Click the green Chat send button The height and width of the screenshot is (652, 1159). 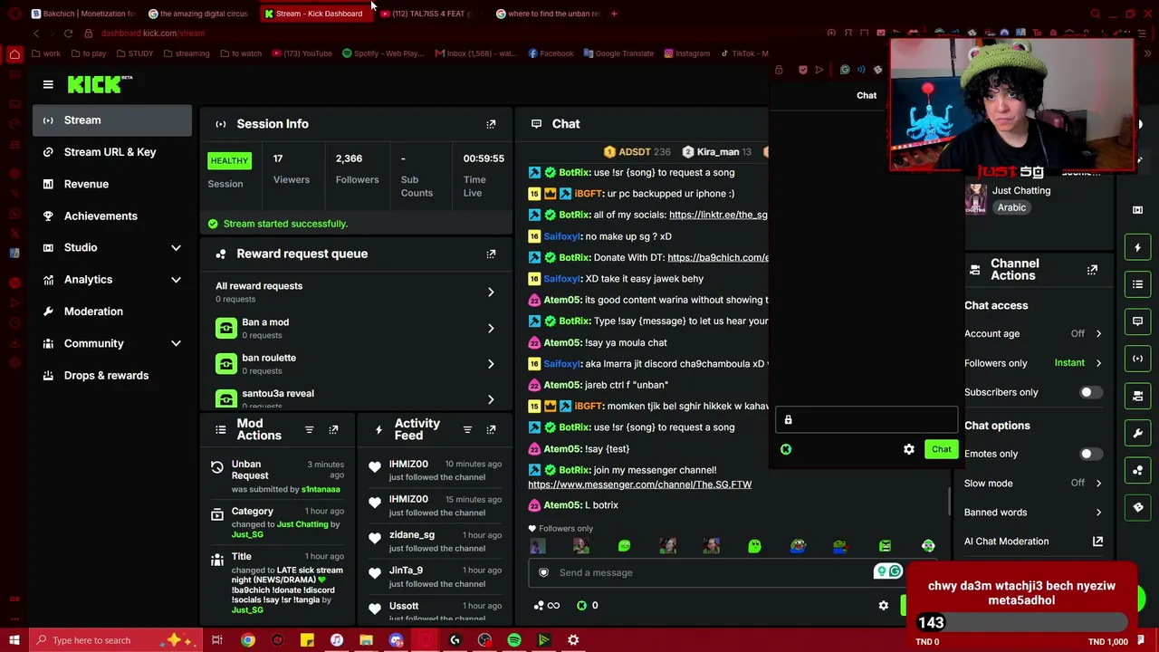click(942, 449)
